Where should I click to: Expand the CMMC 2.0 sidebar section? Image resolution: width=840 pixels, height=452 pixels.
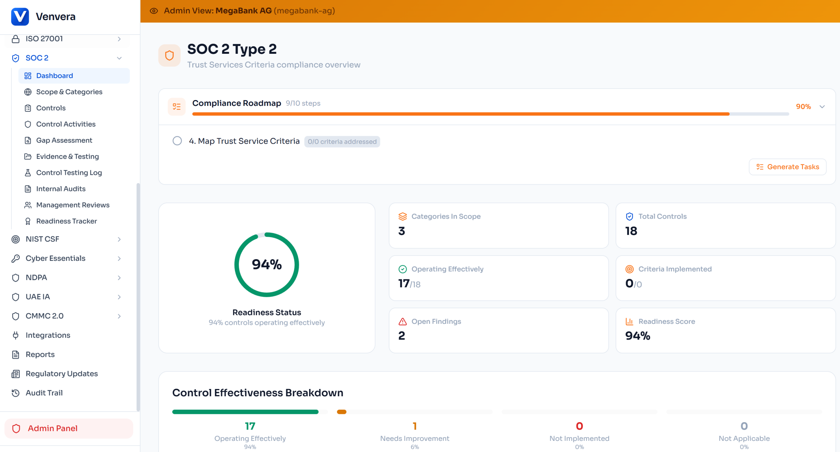[119, 316]
